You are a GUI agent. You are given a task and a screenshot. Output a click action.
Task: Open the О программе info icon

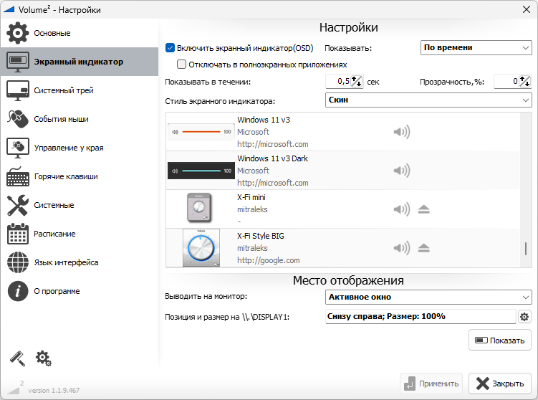point(17,291)
